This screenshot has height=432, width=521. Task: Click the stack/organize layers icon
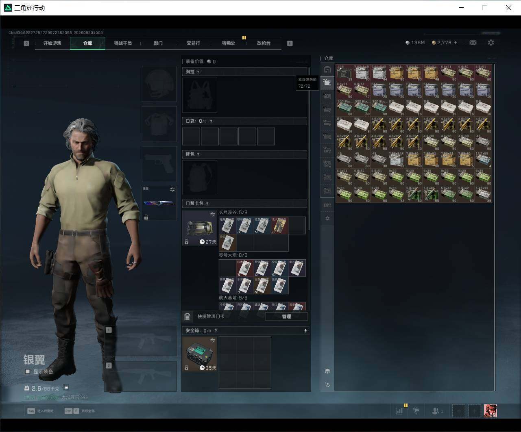pos(327,371)
